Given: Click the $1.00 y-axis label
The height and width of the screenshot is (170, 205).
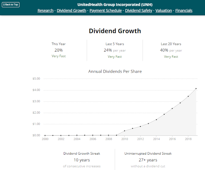Looking at the screenshot, I should coord(36,124).
